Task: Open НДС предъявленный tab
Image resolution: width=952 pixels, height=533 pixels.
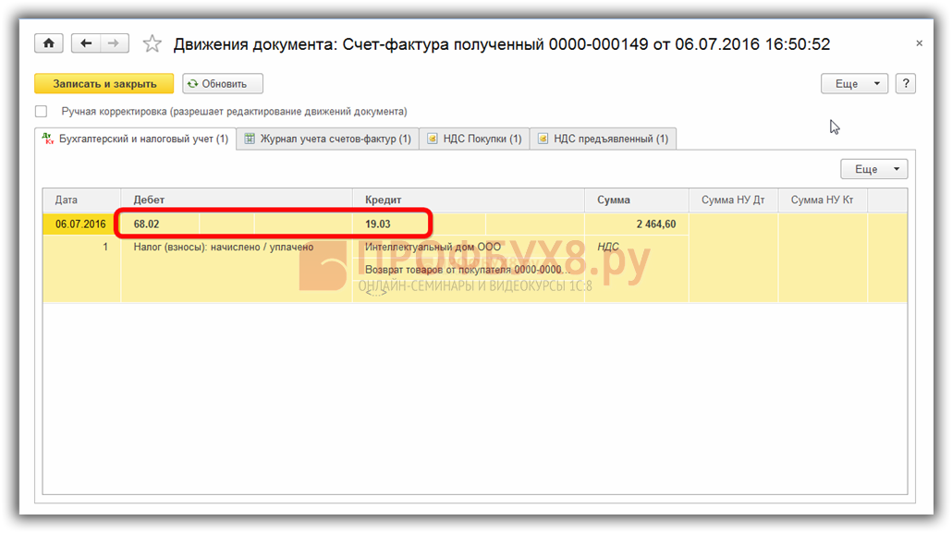Action: [603, 139]
